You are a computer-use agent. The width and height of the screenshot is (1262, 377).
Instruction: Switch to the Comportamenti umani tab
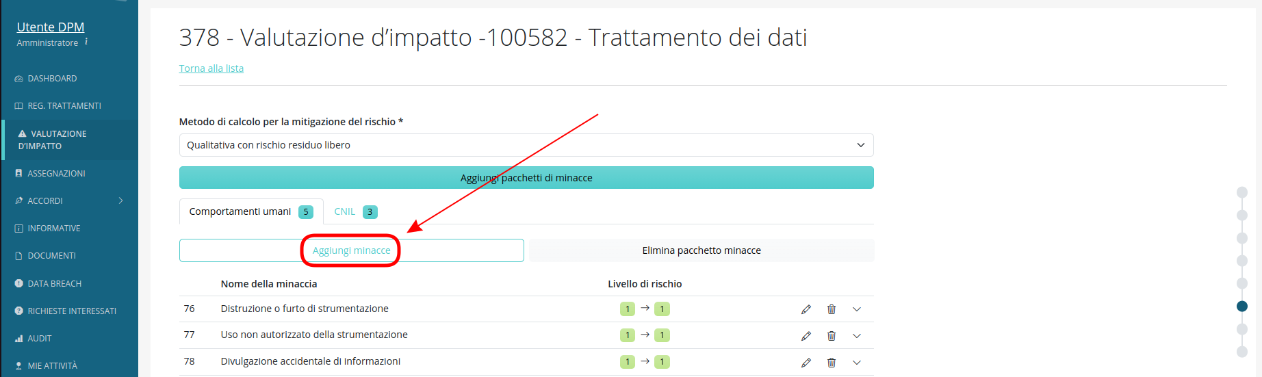(x=251, y=211)
